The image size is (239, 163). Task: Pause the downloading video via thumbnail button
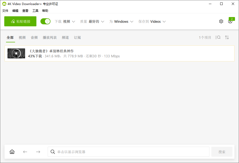16,53
